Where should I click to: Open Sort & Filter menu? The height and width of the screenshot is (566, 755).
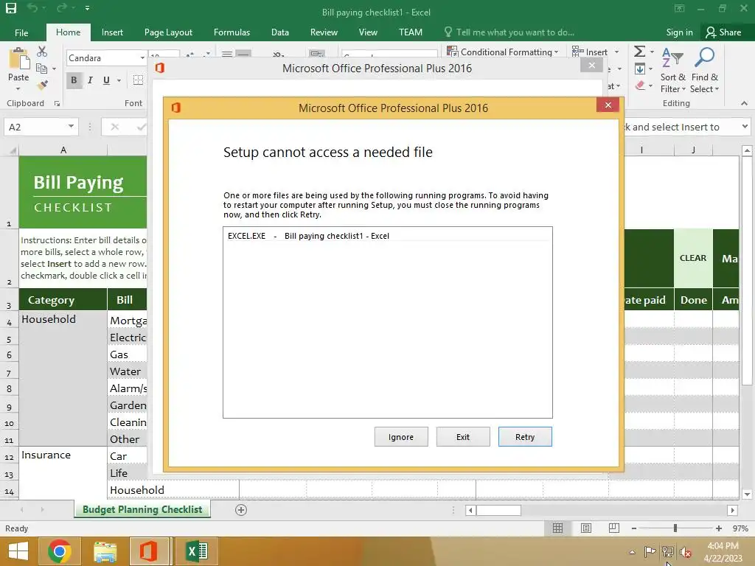click(x=672, y=70)
